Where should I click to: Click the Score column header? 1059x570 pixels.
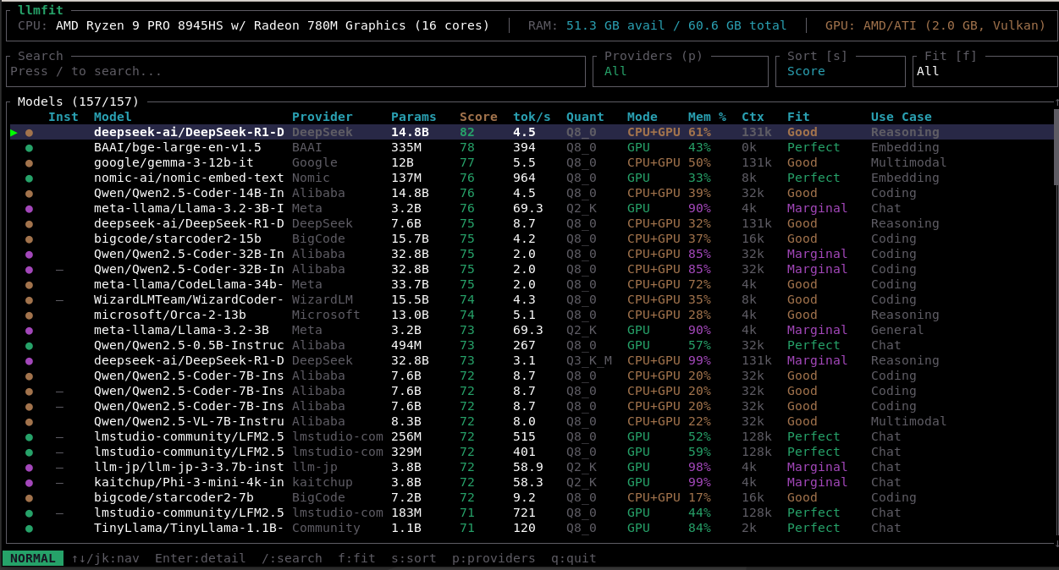(478, 117)
